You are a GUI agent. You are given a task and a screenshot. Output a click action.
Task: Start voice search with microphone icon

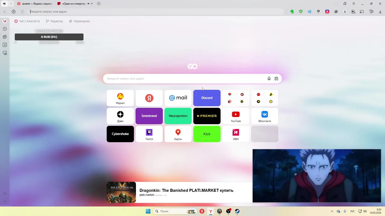tap(269, 79)
